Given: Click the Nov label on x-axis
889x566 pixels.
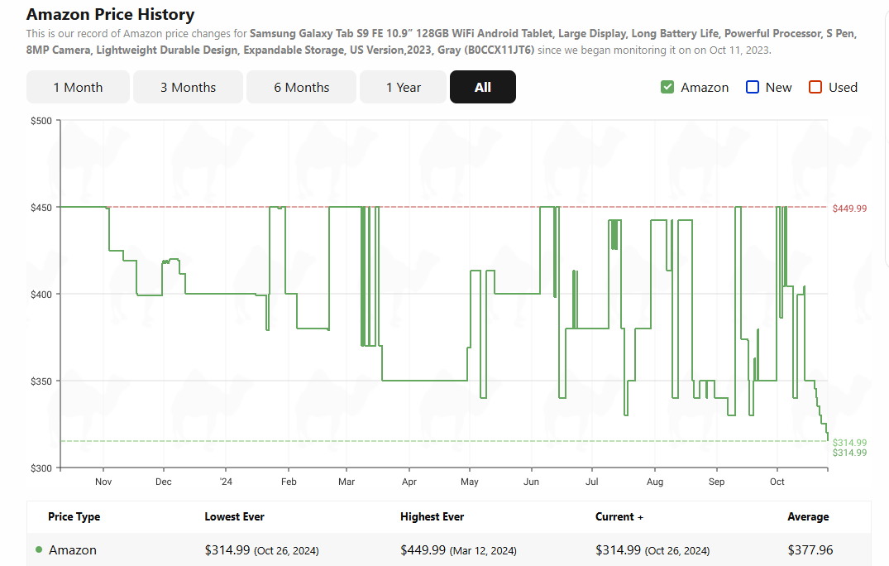Looking at the screenshot, I should point(103,482).
